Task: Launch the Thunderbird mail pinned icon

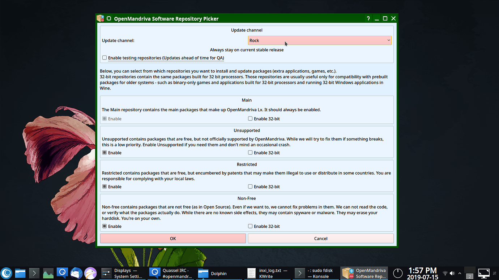Action: coord(76,273)
